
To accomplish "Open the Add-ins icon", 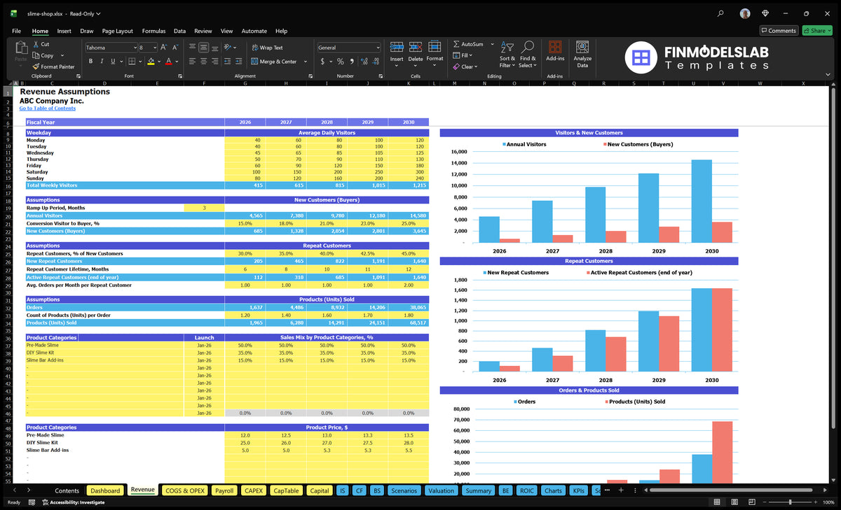I will tap(555, 47).
